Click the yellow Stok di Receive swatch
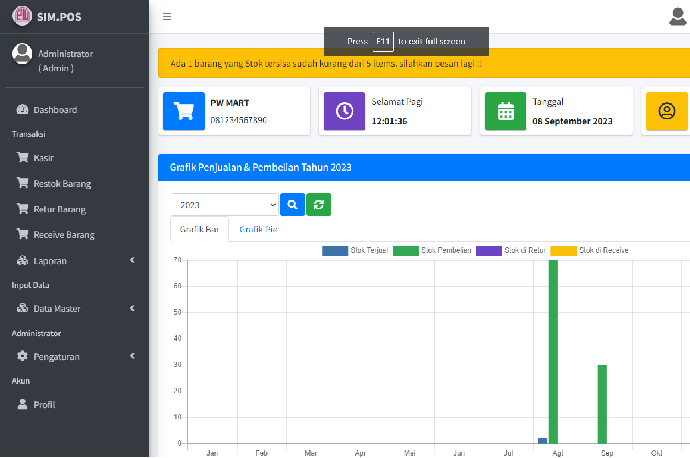This screenshot has height=458, width=690. tap(563, 251)
